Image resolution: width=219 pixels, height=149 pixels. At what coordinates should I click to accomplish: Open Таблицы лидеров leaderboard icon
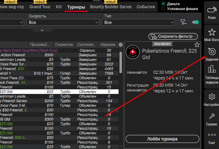[211, 69]
